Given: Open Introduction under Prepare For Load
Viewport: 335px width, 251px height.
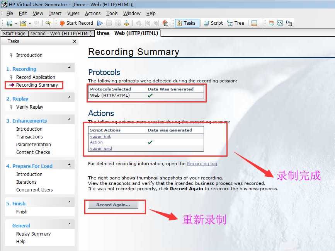Looking at the screenshot, I should click(29, 174).
